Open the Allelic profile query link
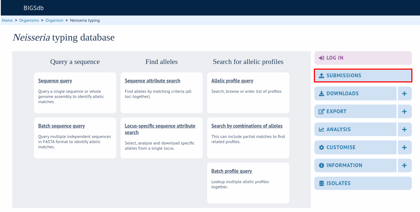Screen dimensions: 420x212 click(x=232, y=81)
